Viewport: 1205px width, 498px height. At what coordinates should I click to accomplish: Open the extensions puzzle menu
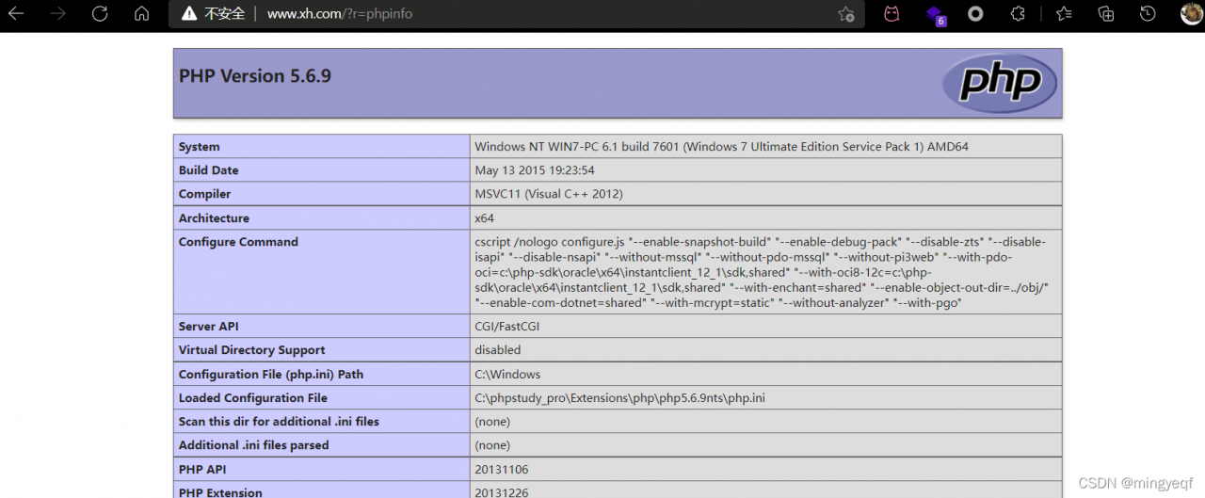pos(1018,14)
